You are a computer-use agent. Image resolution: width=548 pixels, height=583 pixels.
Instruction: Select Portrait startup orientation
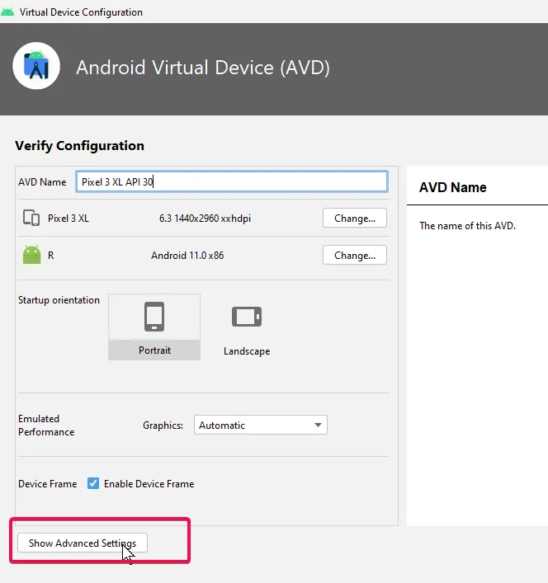[154, 327]
